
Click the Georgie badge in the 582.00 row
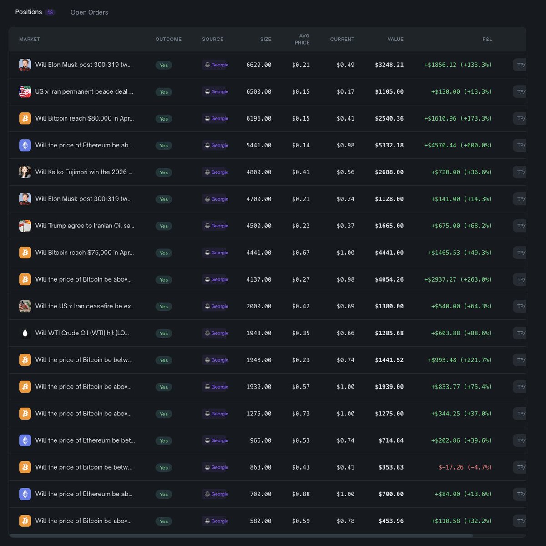216,521
